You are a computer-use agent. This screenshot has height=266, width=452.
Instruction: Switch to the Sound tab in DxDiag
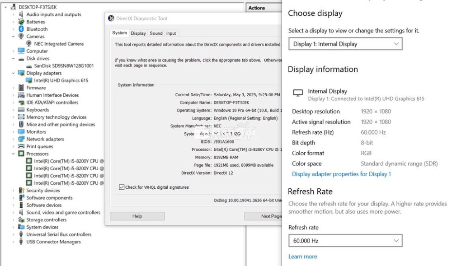tap(156, 33)
